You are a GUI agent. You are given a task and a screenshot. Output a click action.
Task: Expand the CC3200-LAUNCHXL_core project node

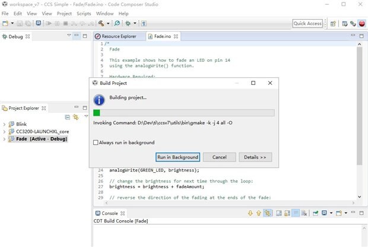pos(4,132)
